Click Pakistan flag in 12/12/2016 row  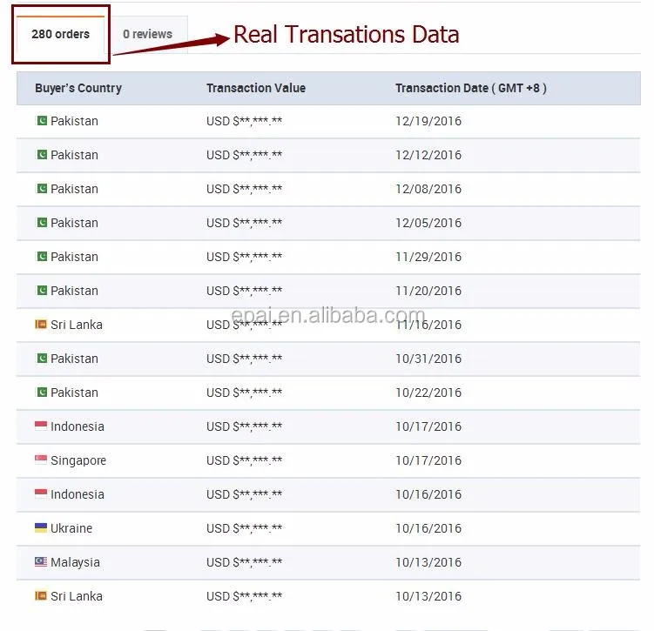(x=41, y=155)
